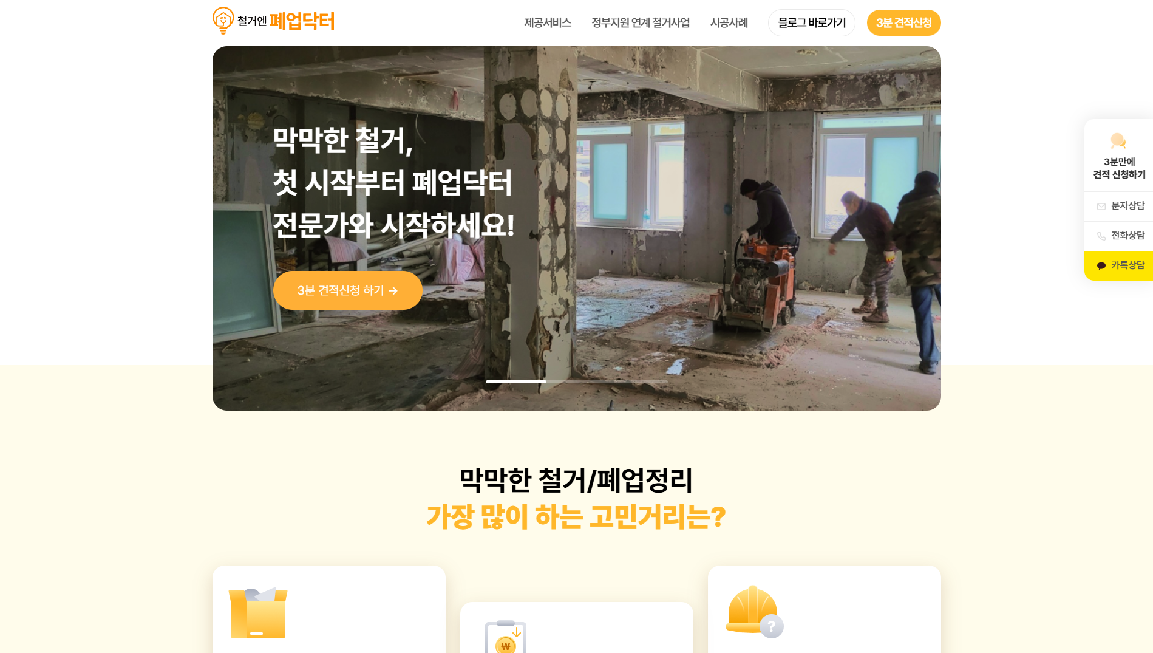1153x653 pixels.
Task: Select the first active slide indicator bar
Action: tap(516, 381)
